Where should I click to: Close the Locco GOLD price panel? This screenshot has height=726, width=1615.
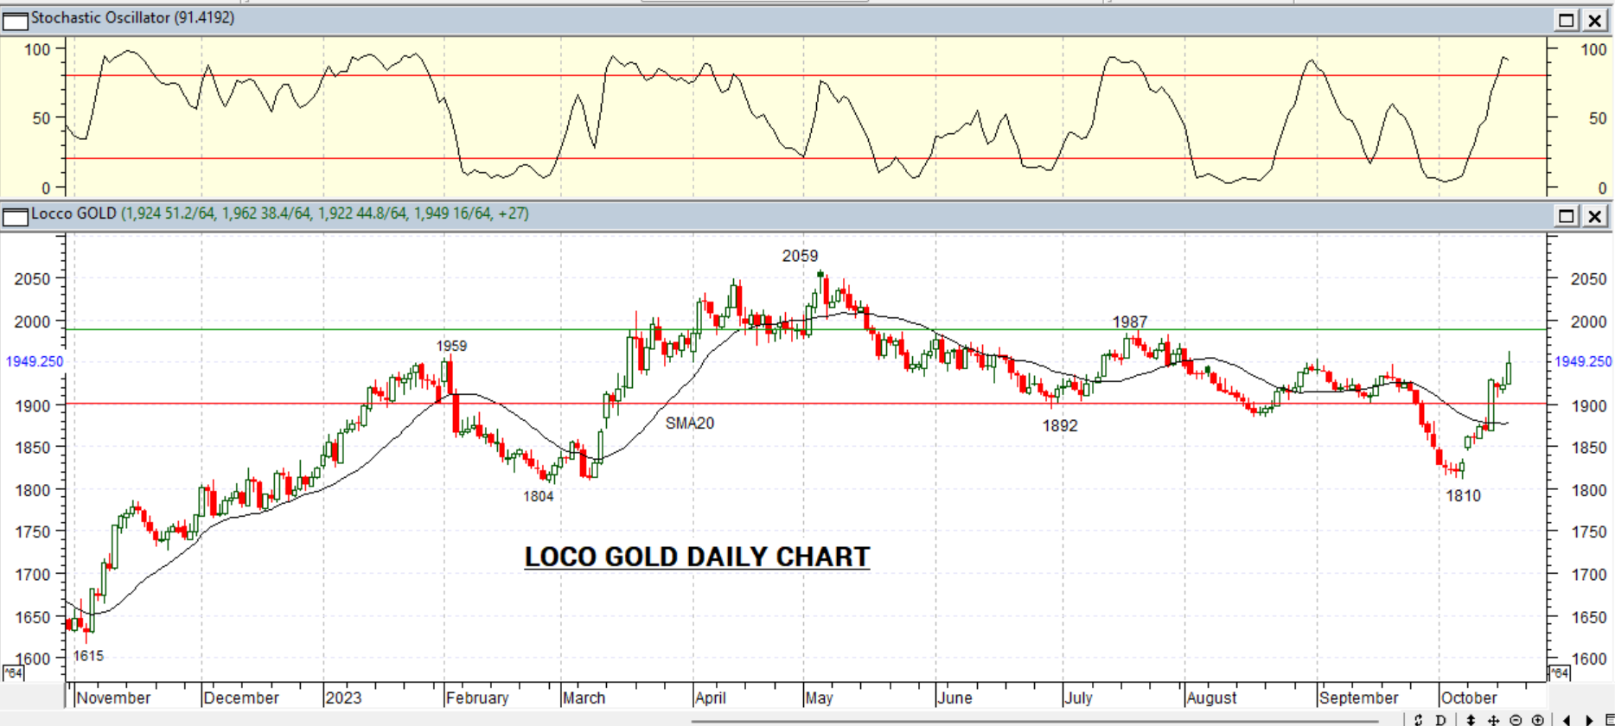pyautogui.click(x=1595, y=215)
